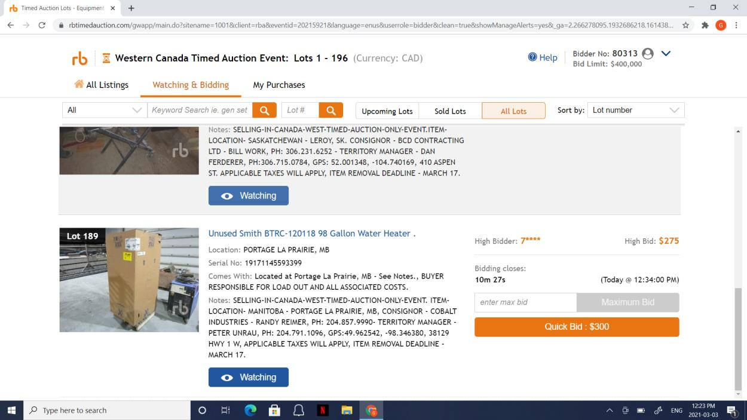This screenshot has height=420, width=747.
Task: Expand the bidder account chevron menu
Action: 666,53
